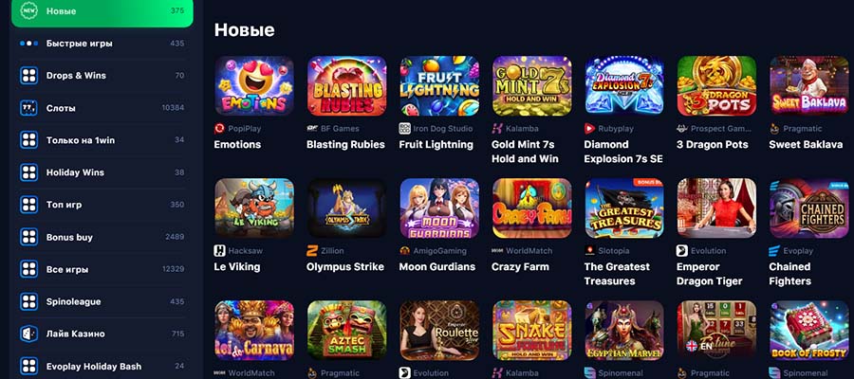Click the Rubyplay provider logo icon
The width and height of the screenshot is (854, 379).
(589, 129)
